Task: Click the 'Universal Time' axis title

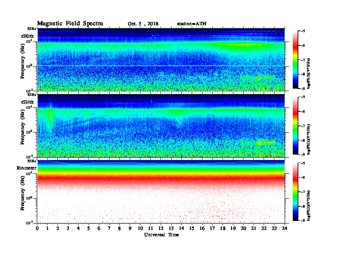Action: 161,235
